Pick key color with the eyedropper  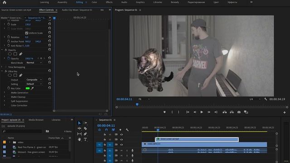[x=32, y=88]
